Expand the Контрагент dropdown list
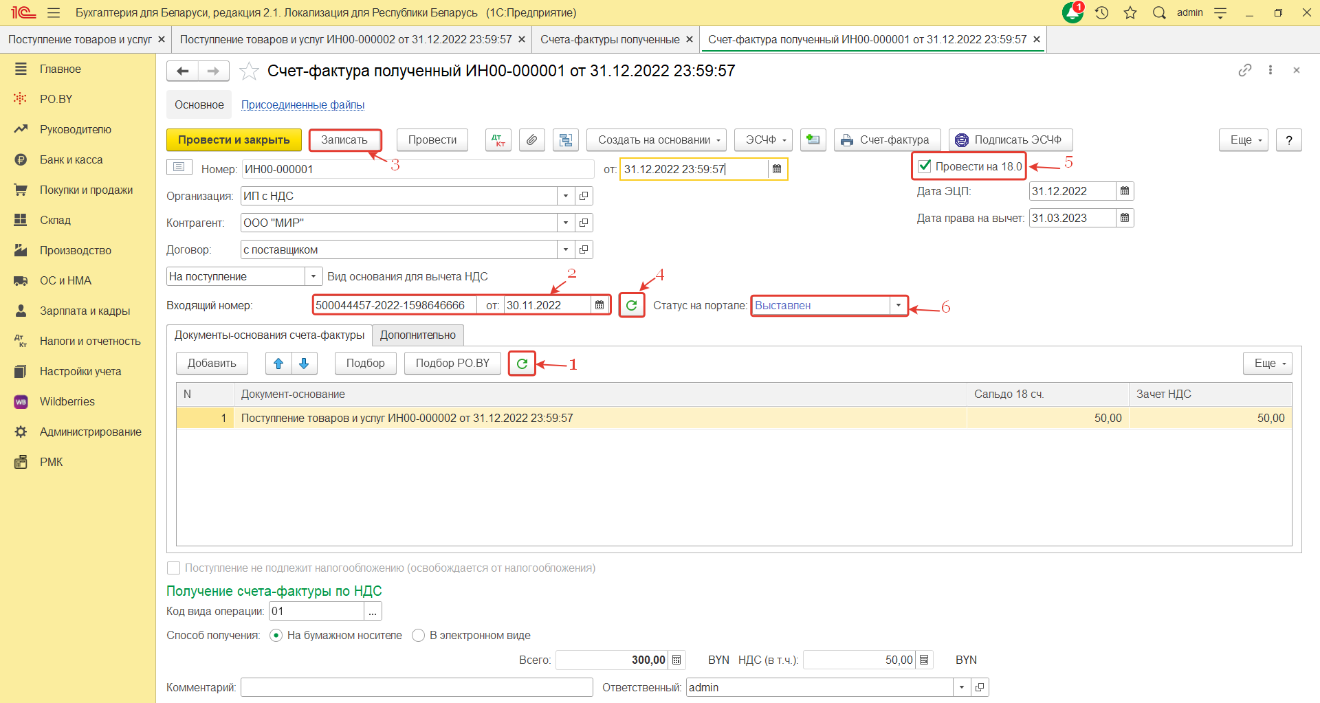1320x703 pixels. [565, 223]
